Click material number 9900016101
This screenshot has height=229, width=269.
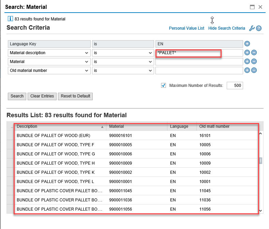[120, 136]
